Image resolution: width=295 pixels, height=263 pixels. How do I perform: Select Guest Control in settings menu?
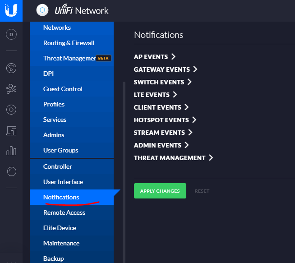[x=72, y=89]
